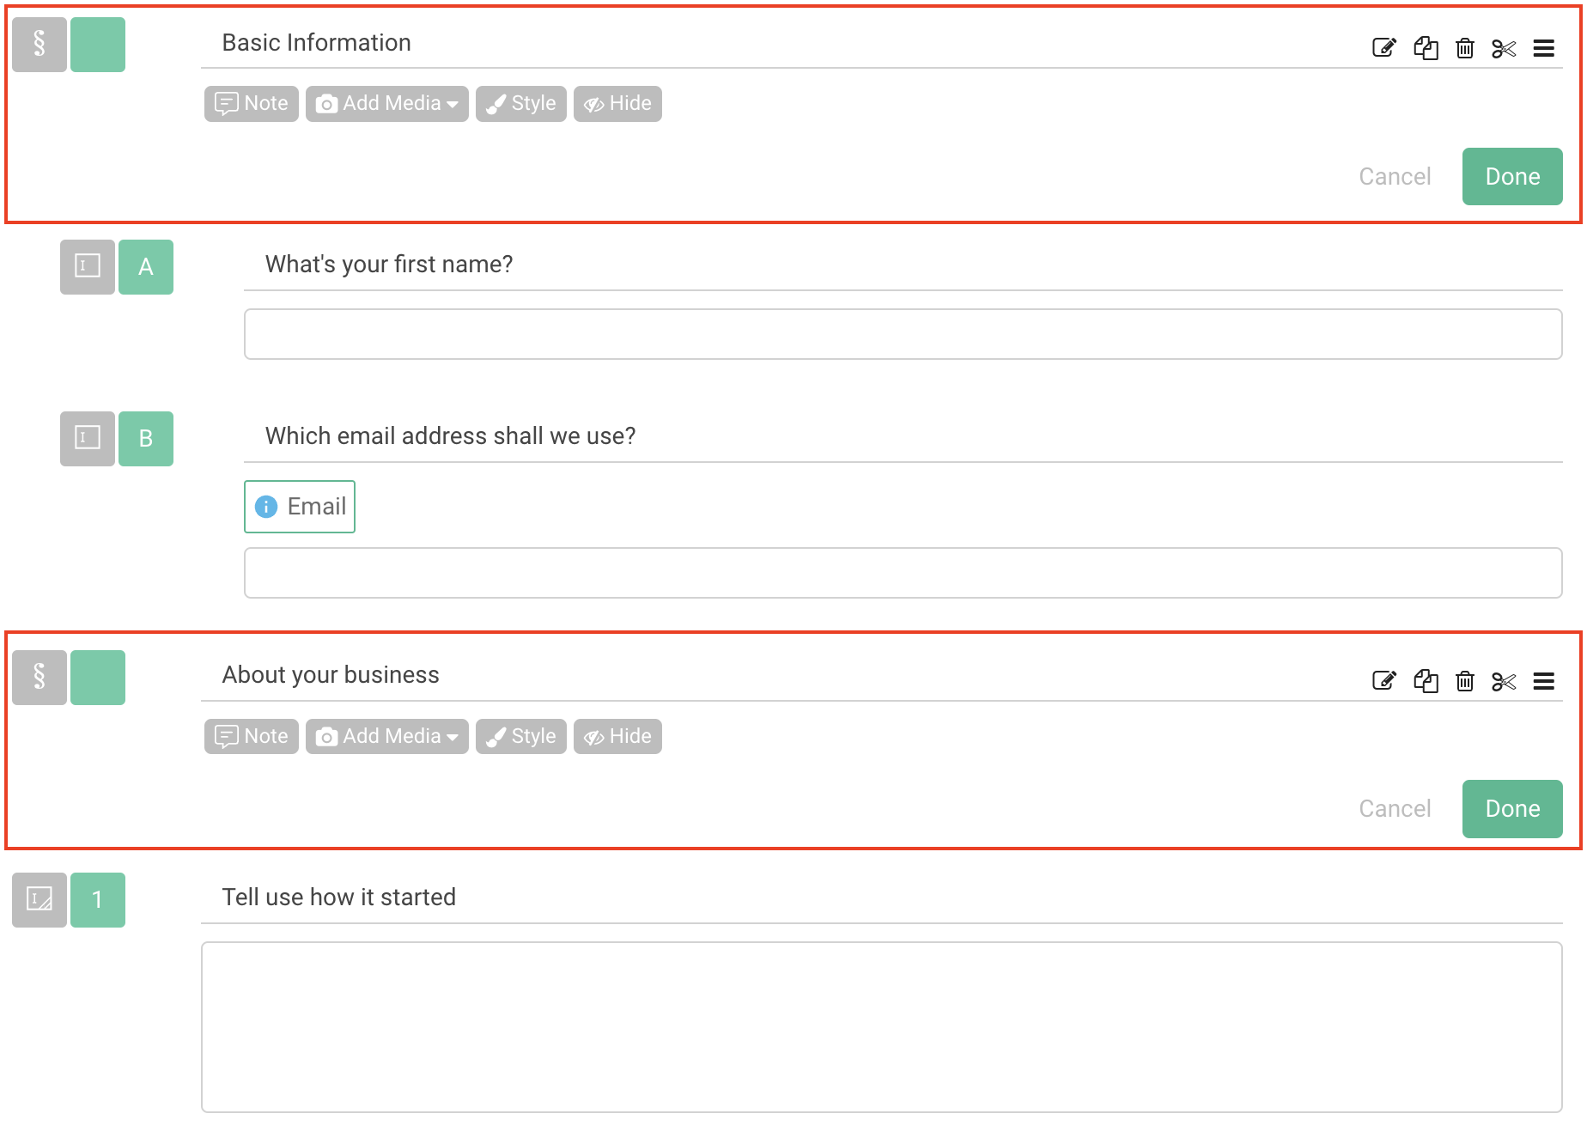The height and width of the screenshot is (1144, 1587).
Task: Duplicate the Basic Information section
Action: [1425, 49]
